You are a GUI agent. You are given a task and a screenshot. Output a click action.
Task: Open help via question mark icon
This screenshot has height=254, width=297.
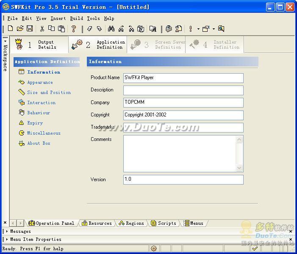(73, 29)
